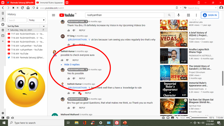
Task: Open the history period 'Today' dropdown
Action: 37,20
